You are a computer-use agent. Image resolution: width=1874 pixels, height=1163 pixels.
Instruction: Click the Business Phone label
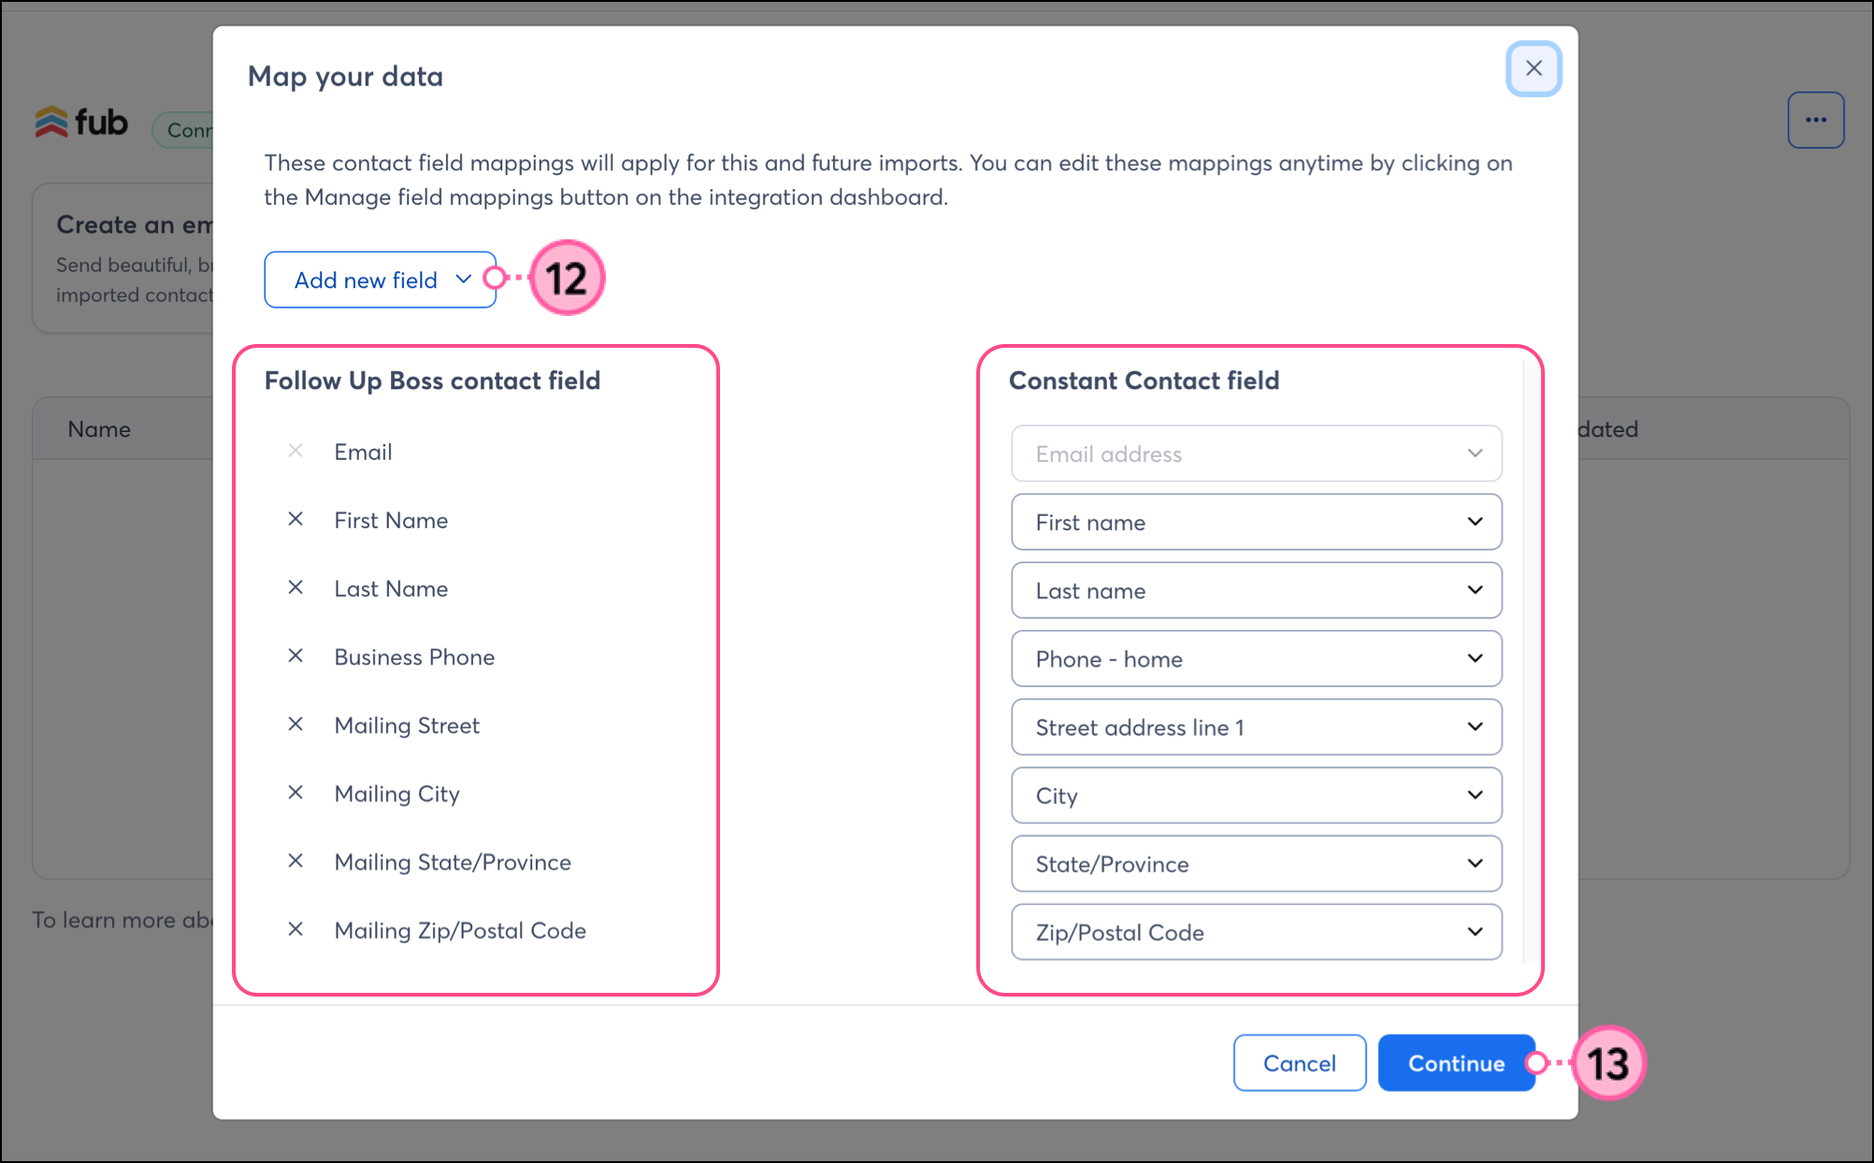click(414, 657)
